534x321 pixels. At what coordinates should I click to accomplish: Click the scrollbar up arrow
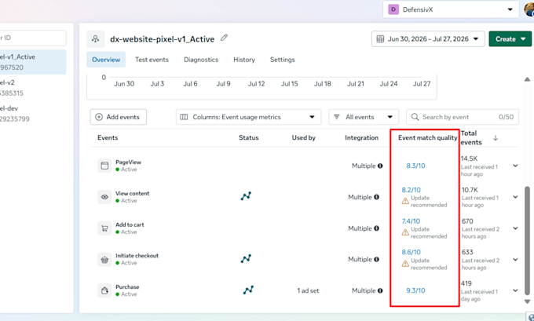pyautogui.click(x=527, y=79)
